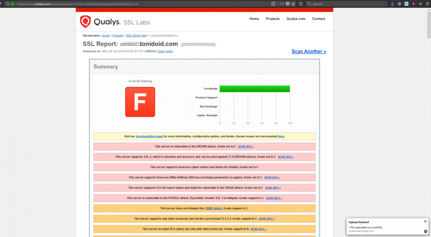Click the teal mail extension icon
Image resolution: width=431 pixels, height=237 pixels.
(406, 4)
